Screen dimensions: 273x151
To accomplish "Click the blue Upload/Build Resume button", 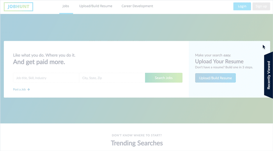I will [x=215, y=78].
